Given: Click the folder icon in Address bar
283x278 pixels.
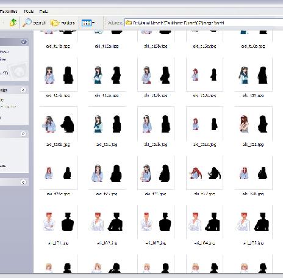Looking at the screenshot, I should click(129, 23).
